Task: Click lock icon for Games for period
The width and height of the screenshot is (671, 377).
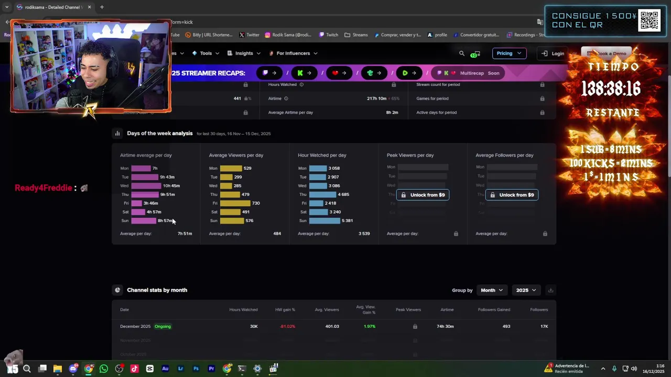Action: [x=542, y=98]
